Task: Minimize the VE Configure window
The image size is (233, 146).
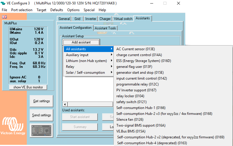Action: 152,3
